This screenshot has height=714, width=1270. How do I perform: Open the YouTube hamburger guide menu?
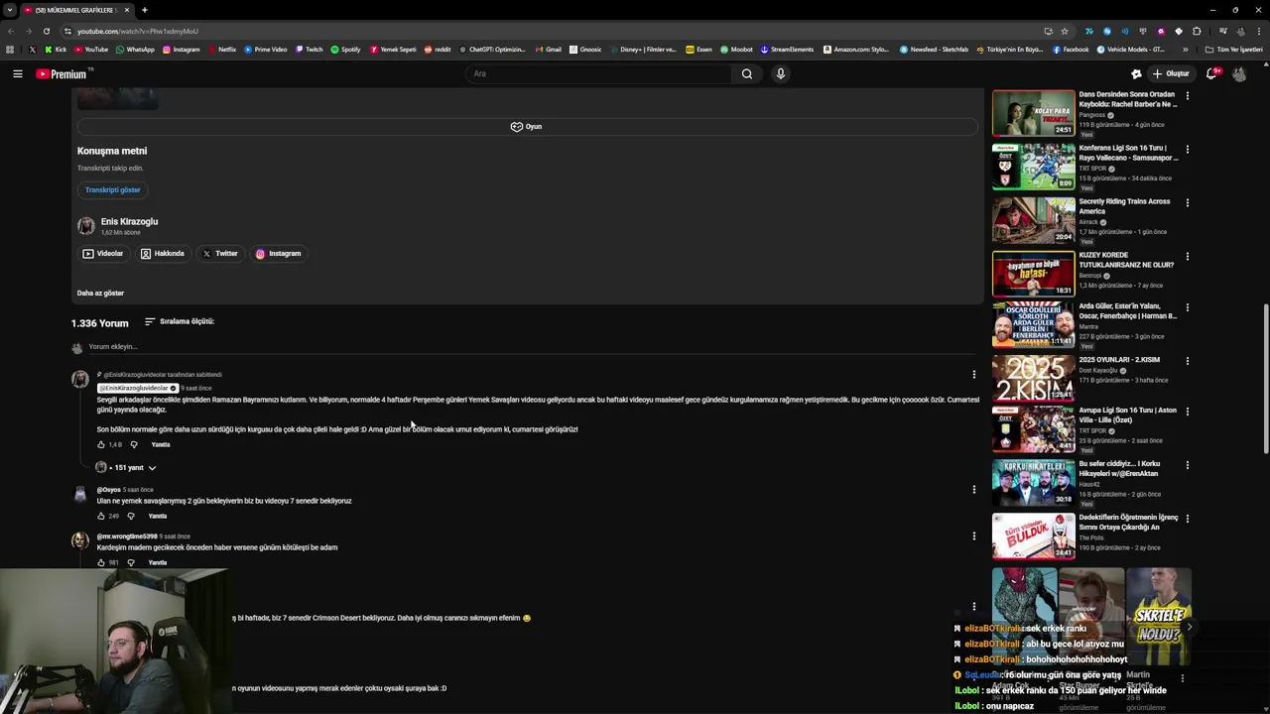click(x=17, y=73)
